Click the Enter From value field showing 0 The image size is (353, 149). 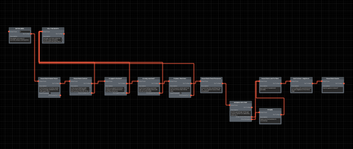(x=25, y=32)
